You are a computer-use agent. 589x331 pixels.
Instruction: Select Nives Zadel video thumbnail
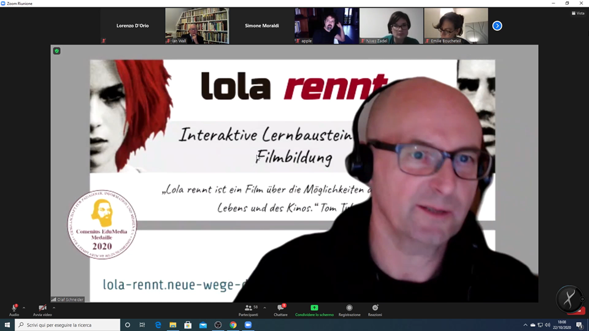(x=391, y=26)
